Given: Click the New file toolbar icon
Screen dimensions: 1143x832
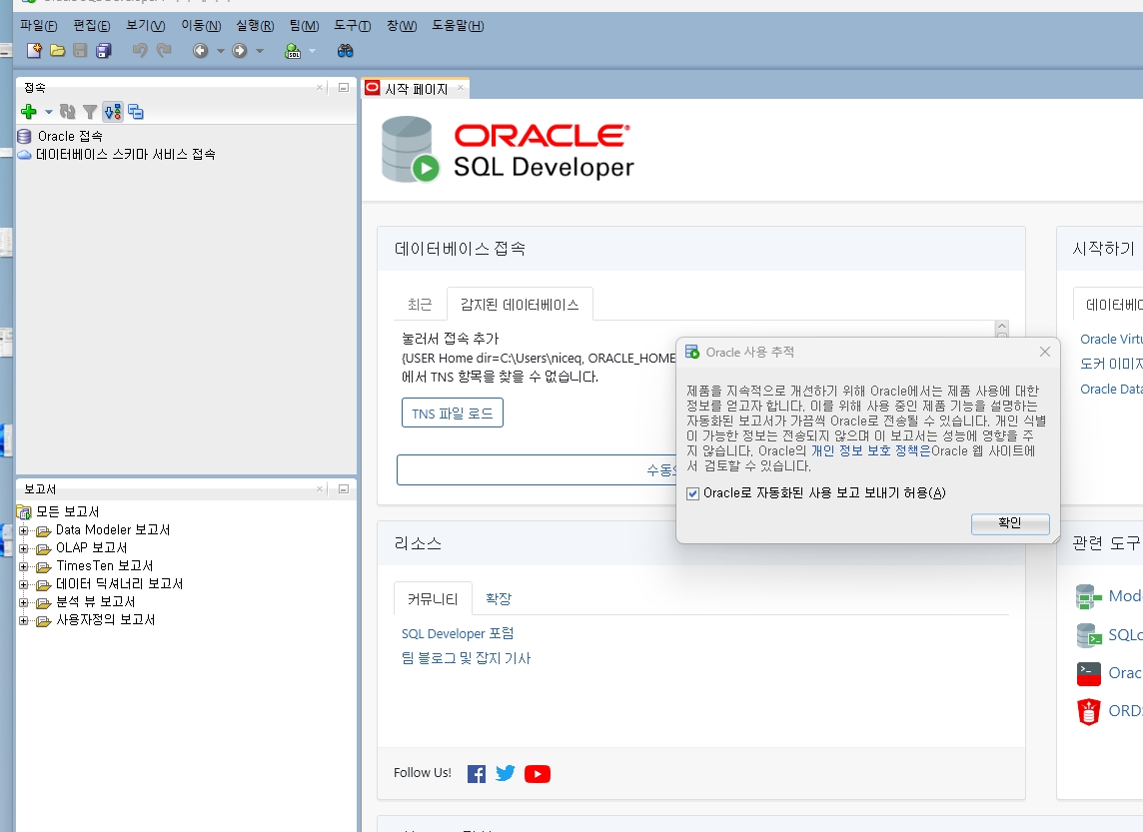Looking at the screenshot, I should [x=34, y=50].
